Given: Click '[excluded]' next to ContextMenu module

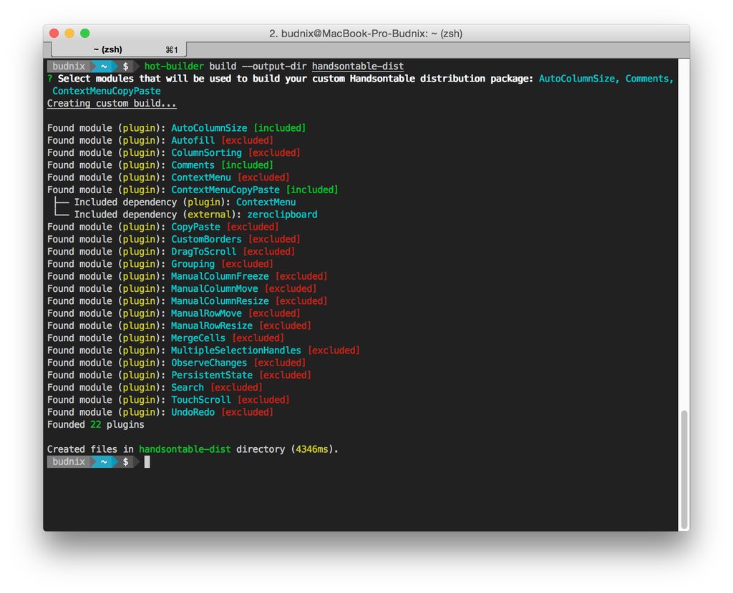Looking at the screenshot, I should pyautogui.click(x=263, y=177).
